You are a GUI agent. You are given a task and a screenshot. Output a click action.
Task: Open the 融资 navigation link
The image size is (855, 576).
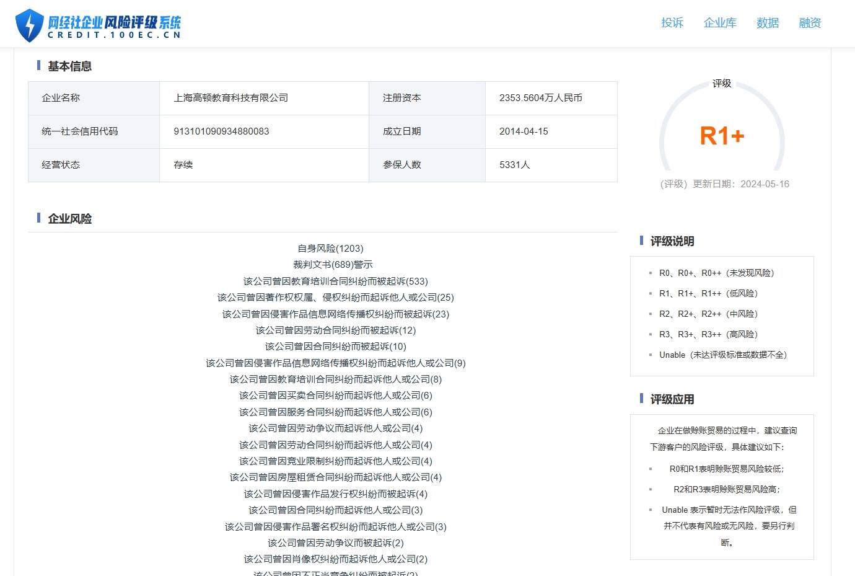(x=809, y=23)
